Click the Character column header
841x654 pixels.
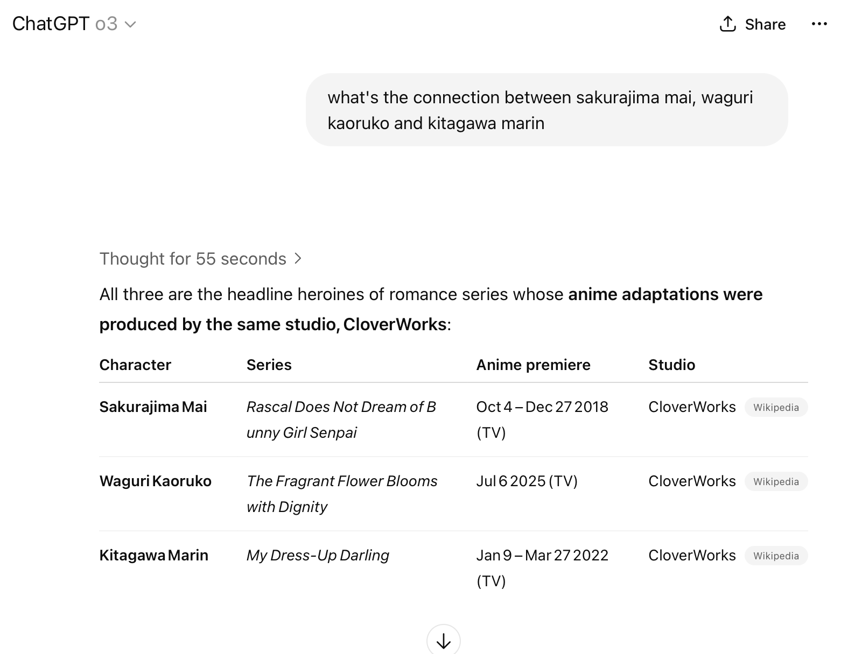point(135,365)
